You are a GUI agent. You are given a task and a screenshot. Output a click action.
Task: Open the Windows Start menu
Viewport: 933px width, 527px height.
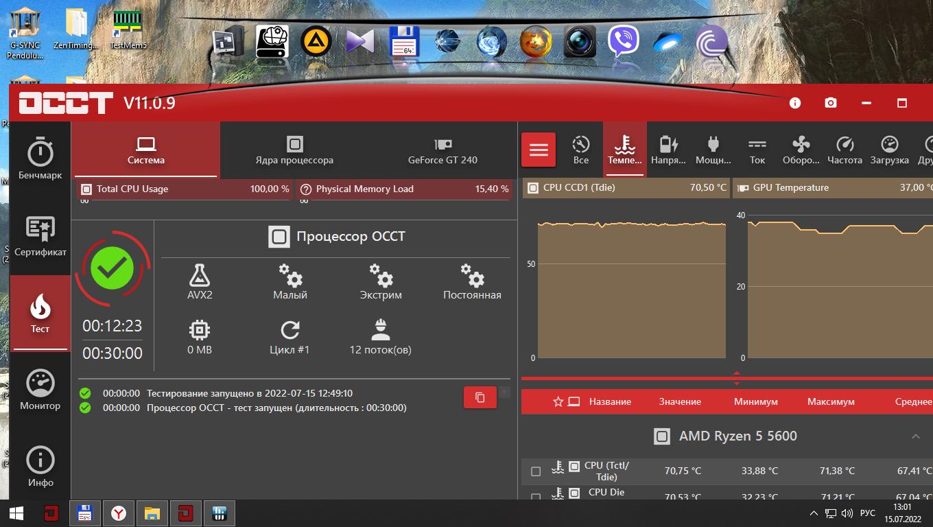click(x=16, y=513)
